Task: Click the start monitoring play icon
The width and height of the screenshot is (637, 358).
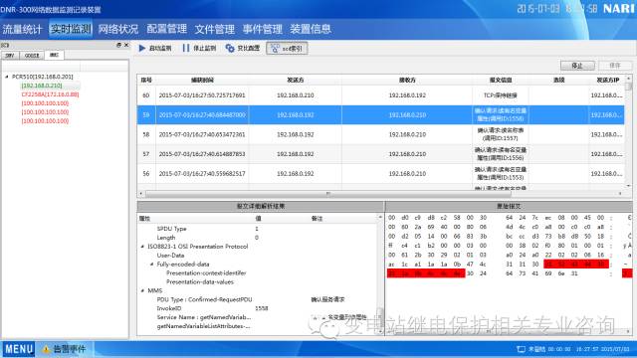Action: pyautogui.click(x=141, y=48)
